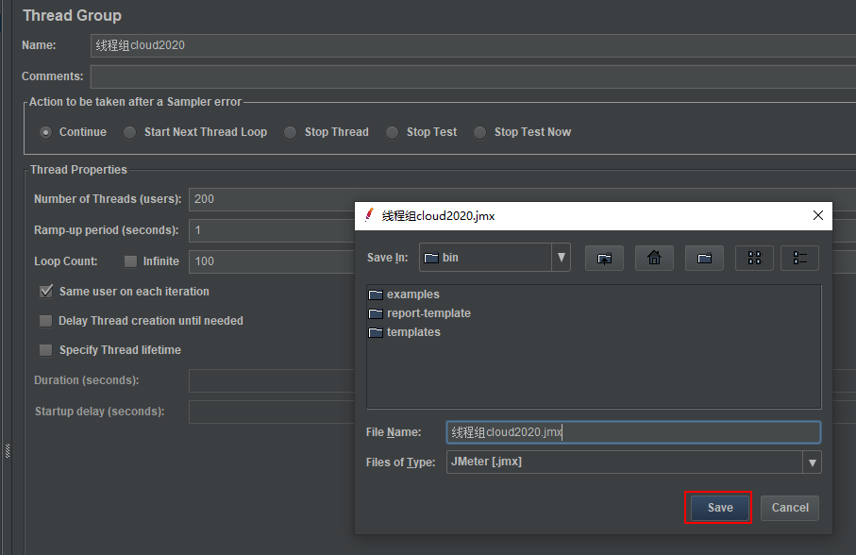Click the Startup delay field
Screen dimensions: 856x555
point(272,412)
